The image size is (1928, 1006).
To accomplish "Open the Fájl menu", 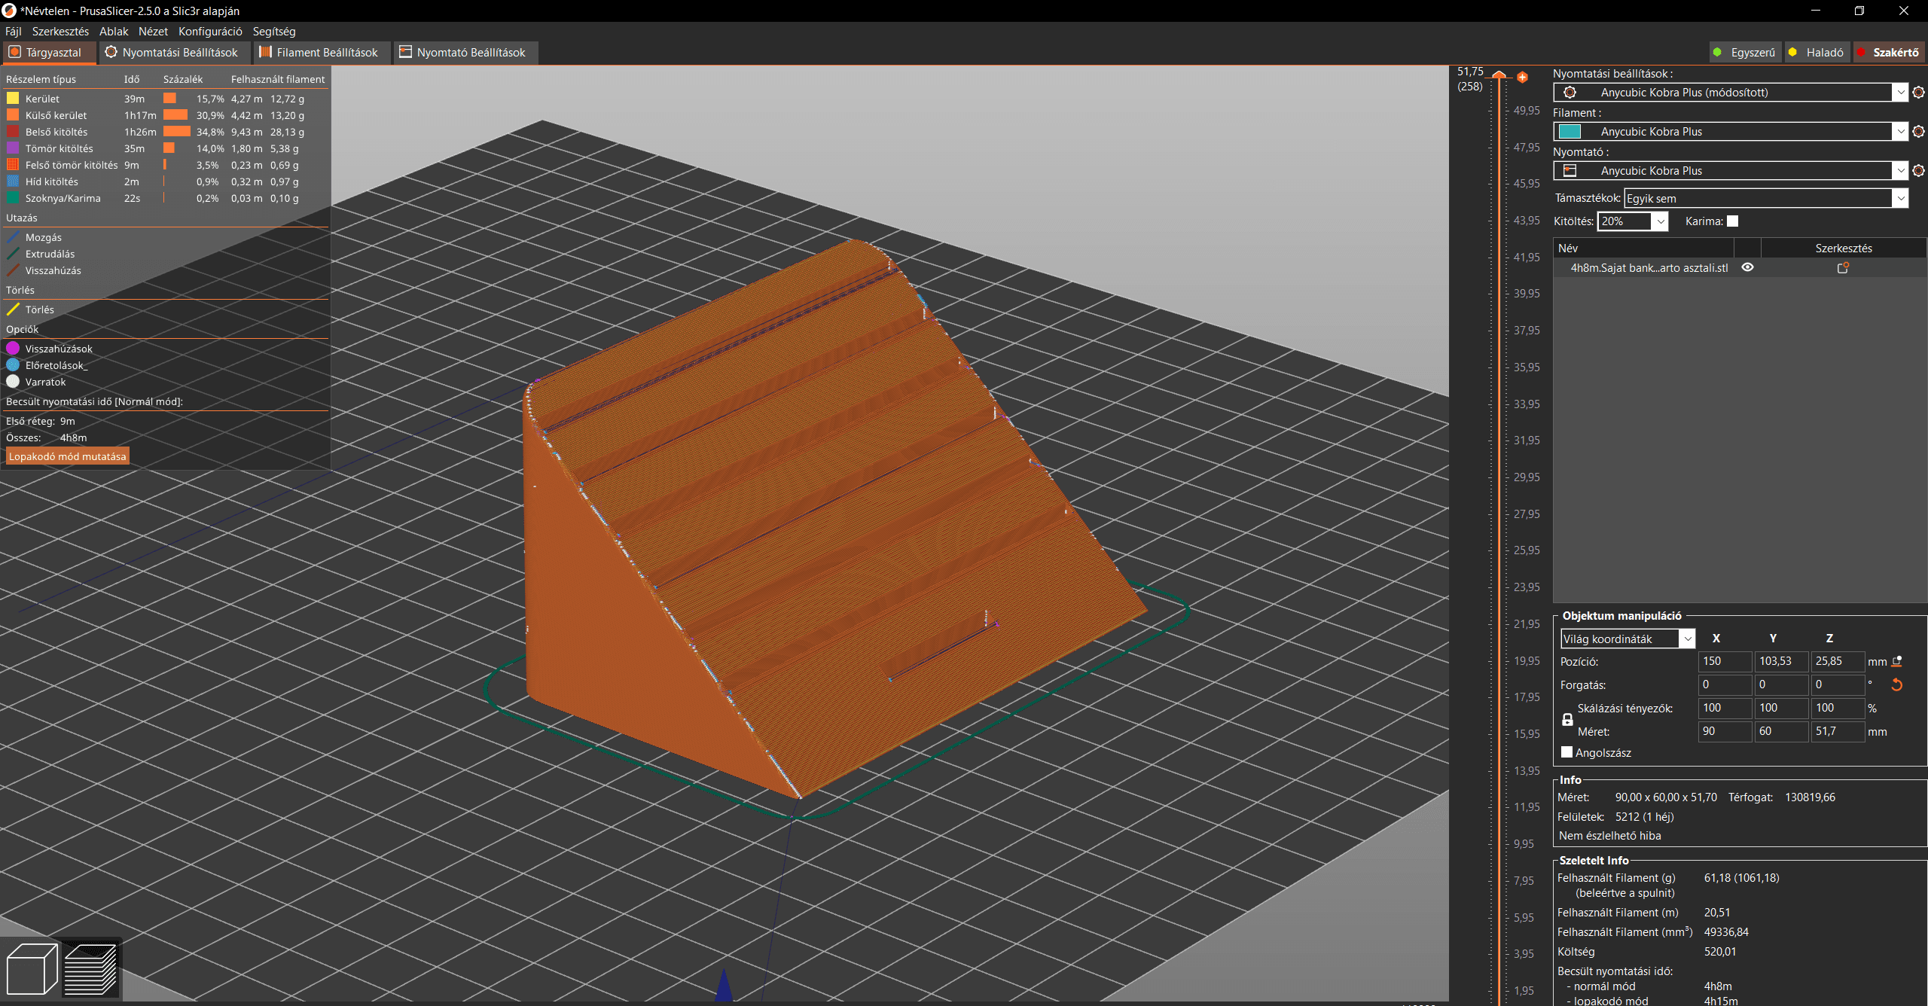I will (14, 32).
